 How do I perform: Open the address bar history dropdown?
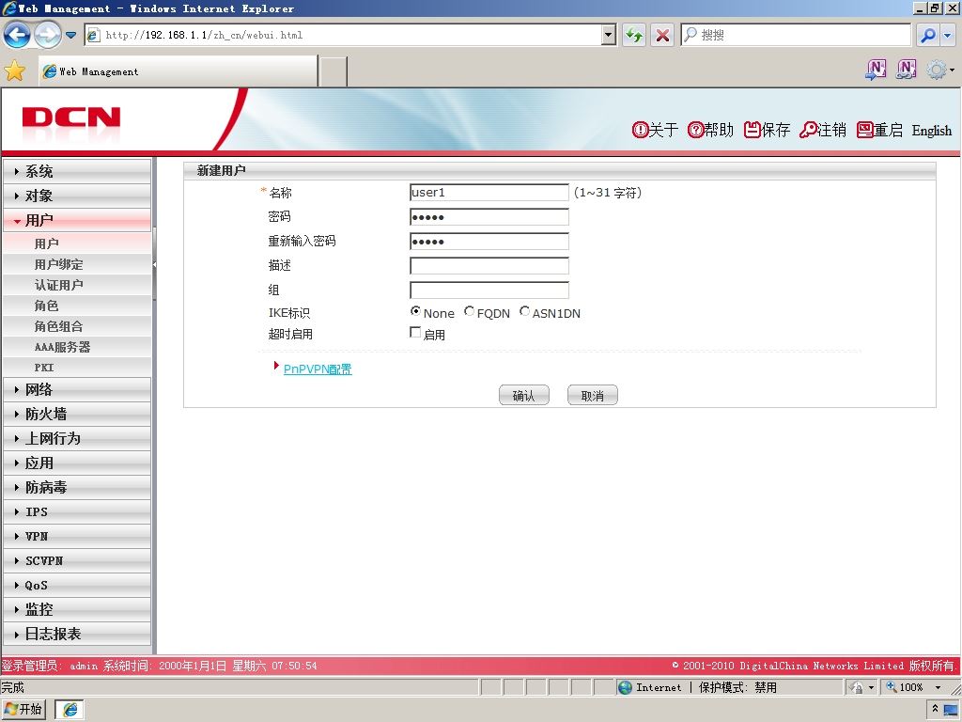[x=608, y=35]
